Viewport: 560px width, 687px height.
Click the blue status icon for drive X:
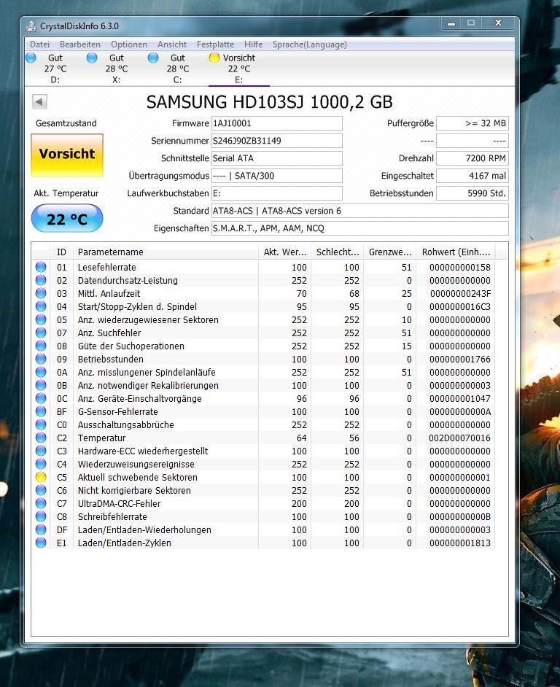(x=92, y=58)
